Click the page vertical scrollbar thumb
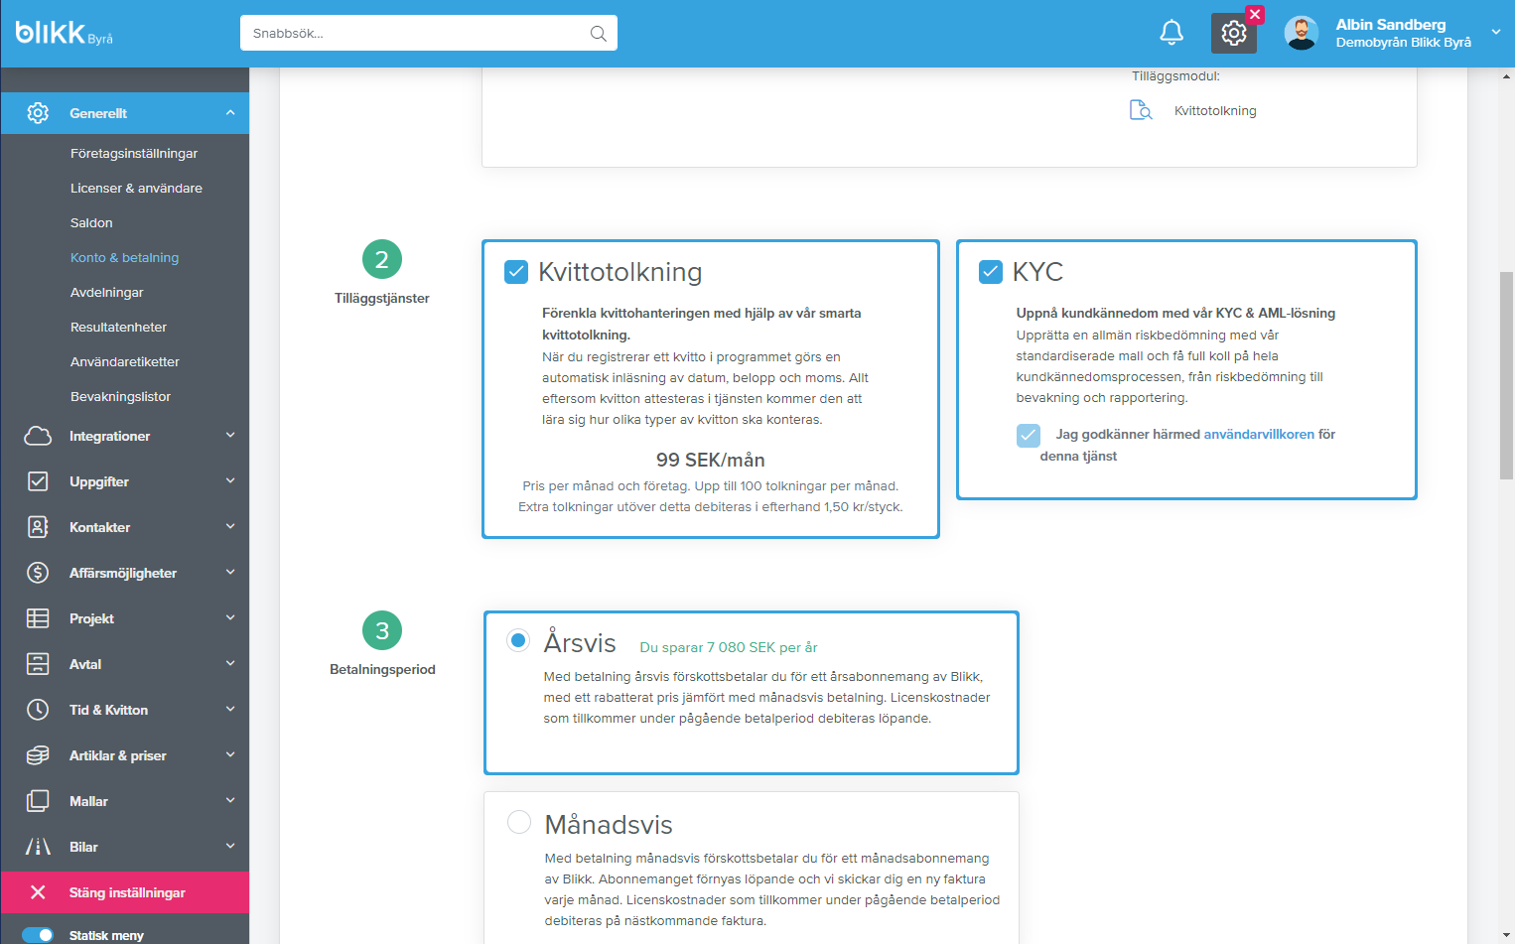This screenshot has width=1515, height=944. pyautogui.click(x=1506, y=375)
